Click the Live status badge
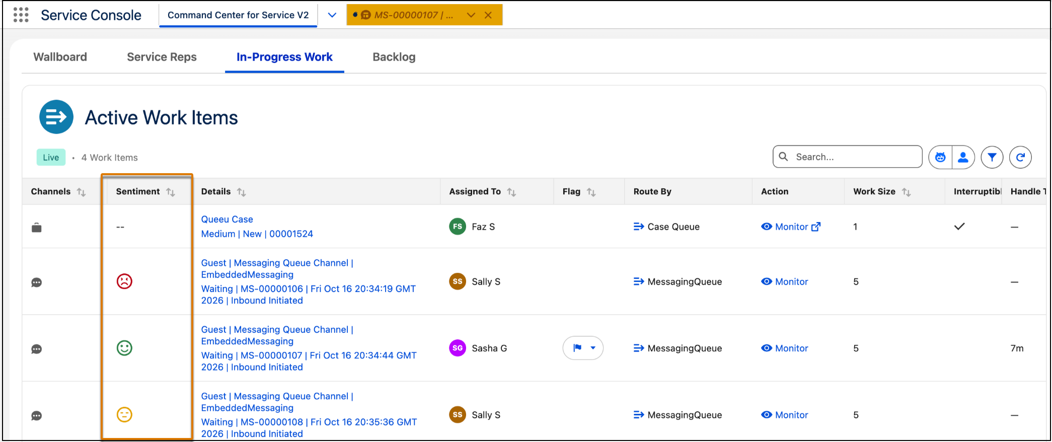The width and height of the screenshot is (1052, 442). pyautogui.click(x=51, y=158)
